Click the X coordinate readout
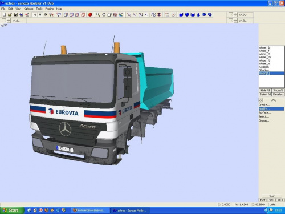The width and height of the screenshot is (285, 214). point(226,205)
